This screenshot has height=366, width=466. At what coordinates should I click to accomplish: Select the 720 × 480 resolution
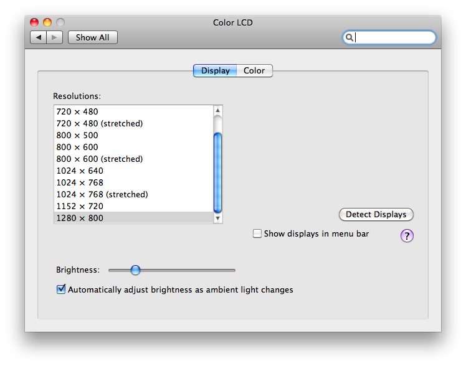(x=134, y=111)
